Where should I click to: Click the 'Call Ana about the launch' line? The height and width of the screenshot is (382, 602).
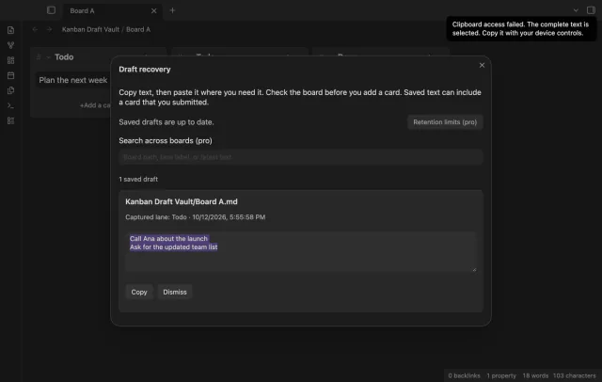click(x=168, y=238)
